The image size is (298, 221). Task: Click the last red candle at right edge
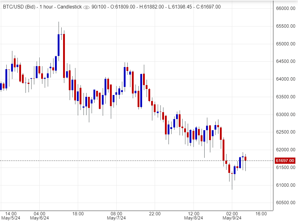tap(245, 158)
